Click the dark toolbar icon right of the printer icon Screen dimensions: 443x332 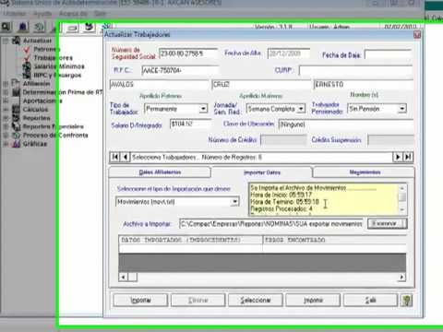pos(90,27)
